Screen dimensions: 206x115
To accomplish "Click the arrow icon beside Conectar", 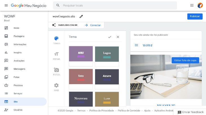I will tap(86, 25).
